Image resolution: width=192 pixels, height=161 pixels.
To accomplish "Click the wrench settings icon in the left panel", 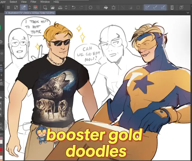I will click(x=1, y=128).
